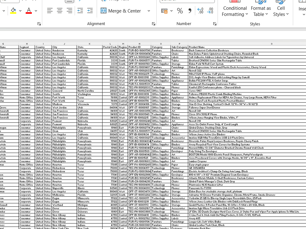The image size is (306, 229).
Task: Apply Accounting Number Format
Action: pos(164,11)
